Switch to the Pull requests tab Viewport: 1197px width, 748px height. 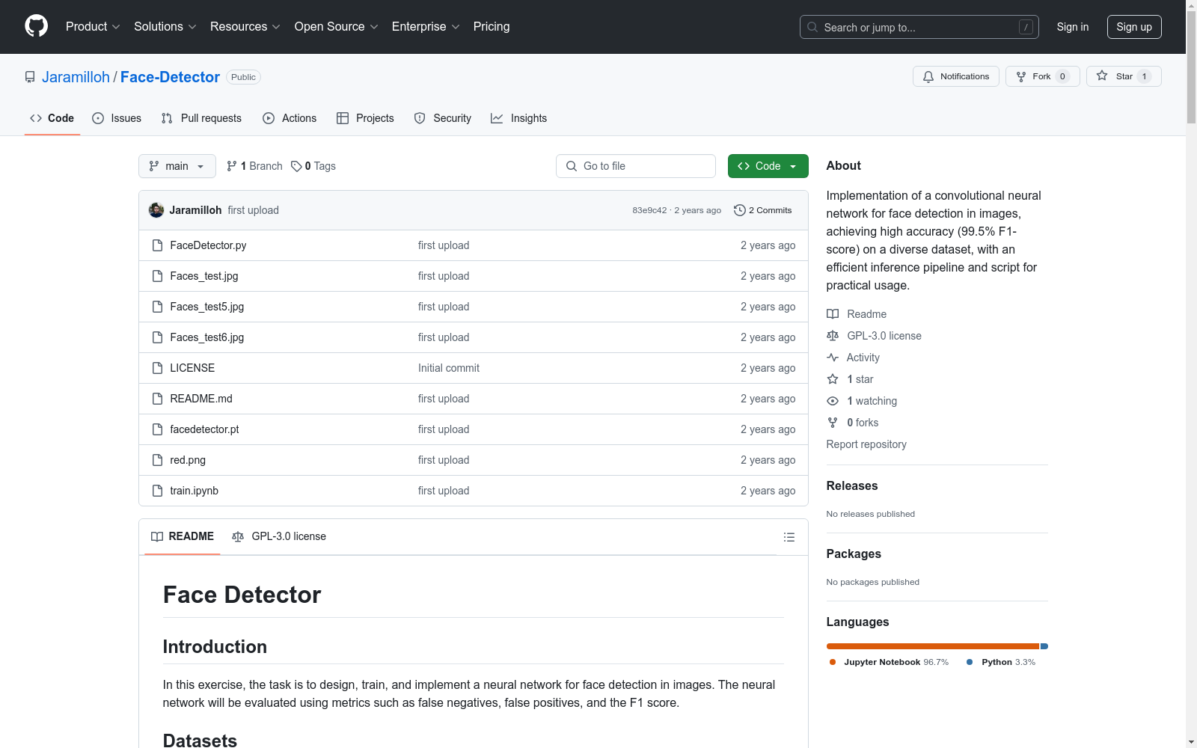click(201, 118)
